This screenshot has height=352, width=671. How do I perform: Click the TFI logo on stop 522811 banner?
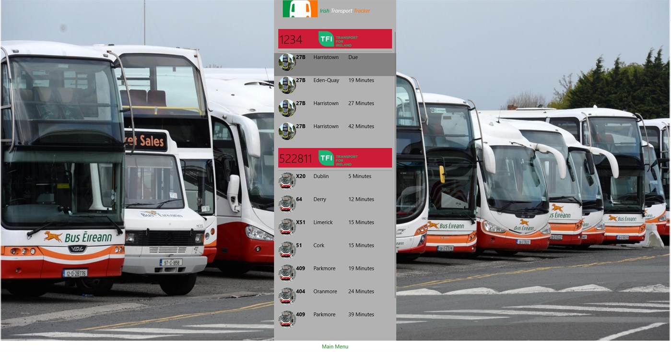(x=326, y=157)
